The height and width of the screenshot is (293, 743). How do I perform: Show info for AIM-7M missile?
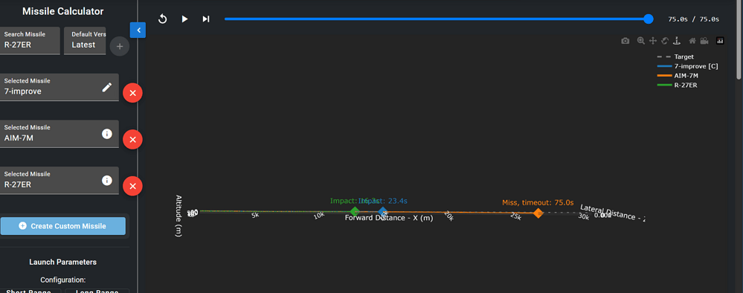107,134
